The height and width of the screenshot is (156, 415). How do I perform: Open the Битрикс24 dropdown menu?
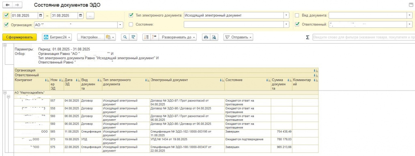click(x=57, y=37)
